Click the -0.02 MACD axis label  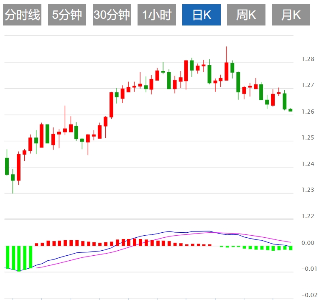(309, 295)
